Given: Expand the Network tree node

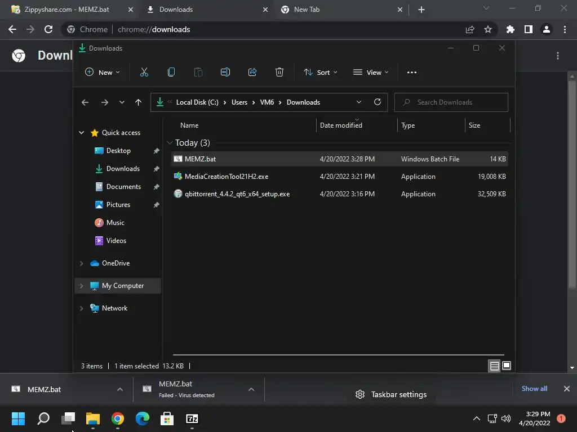Looking at the screenshot, I should [81, 308].
